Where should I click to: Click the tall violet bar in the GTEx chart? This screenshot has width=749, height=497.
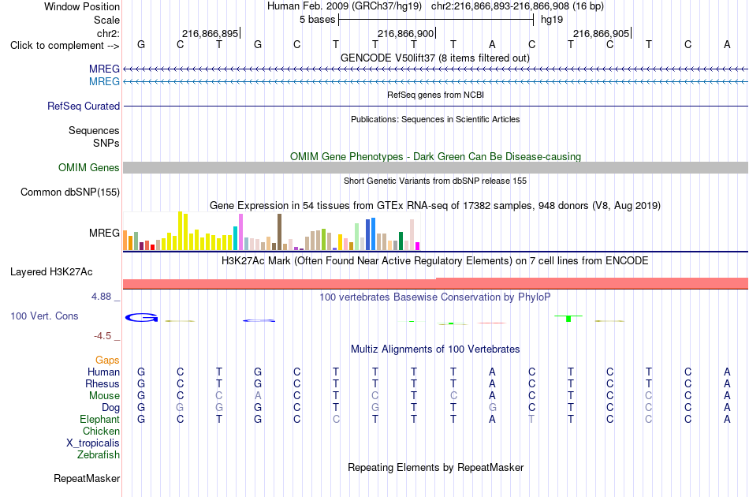pyautogui.click(x=240, y=232)
